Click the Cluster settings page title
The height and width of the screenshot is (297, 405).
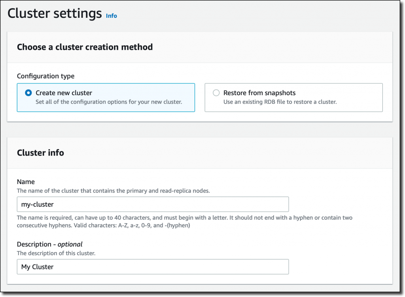55,13
